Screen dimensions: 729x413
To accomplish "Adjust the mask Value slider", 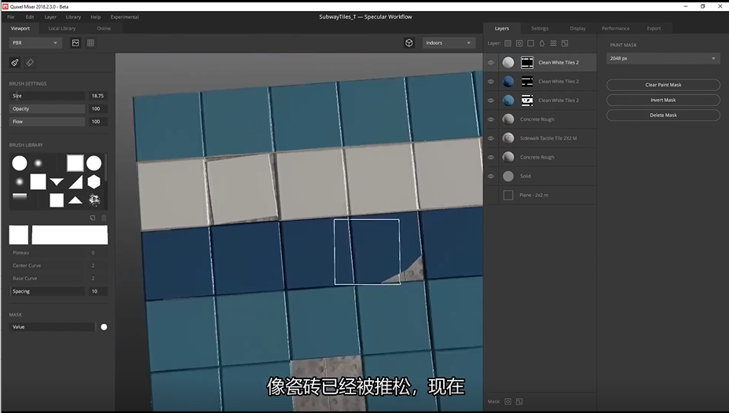I will tap(52, 327).
